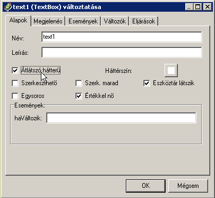Viewport: 215px width, 198px height.
Task: Open the Megjelenés tab
Action: coord(48,21)
